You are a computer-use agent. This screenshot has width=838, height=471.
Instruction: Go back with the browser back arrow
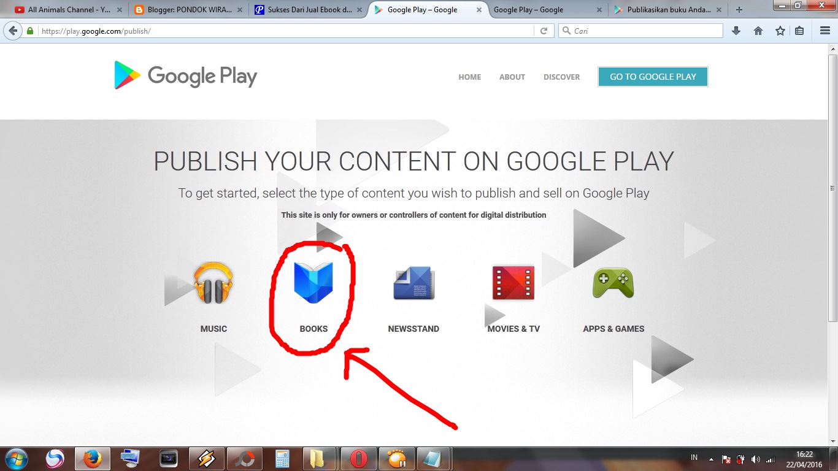13,31
